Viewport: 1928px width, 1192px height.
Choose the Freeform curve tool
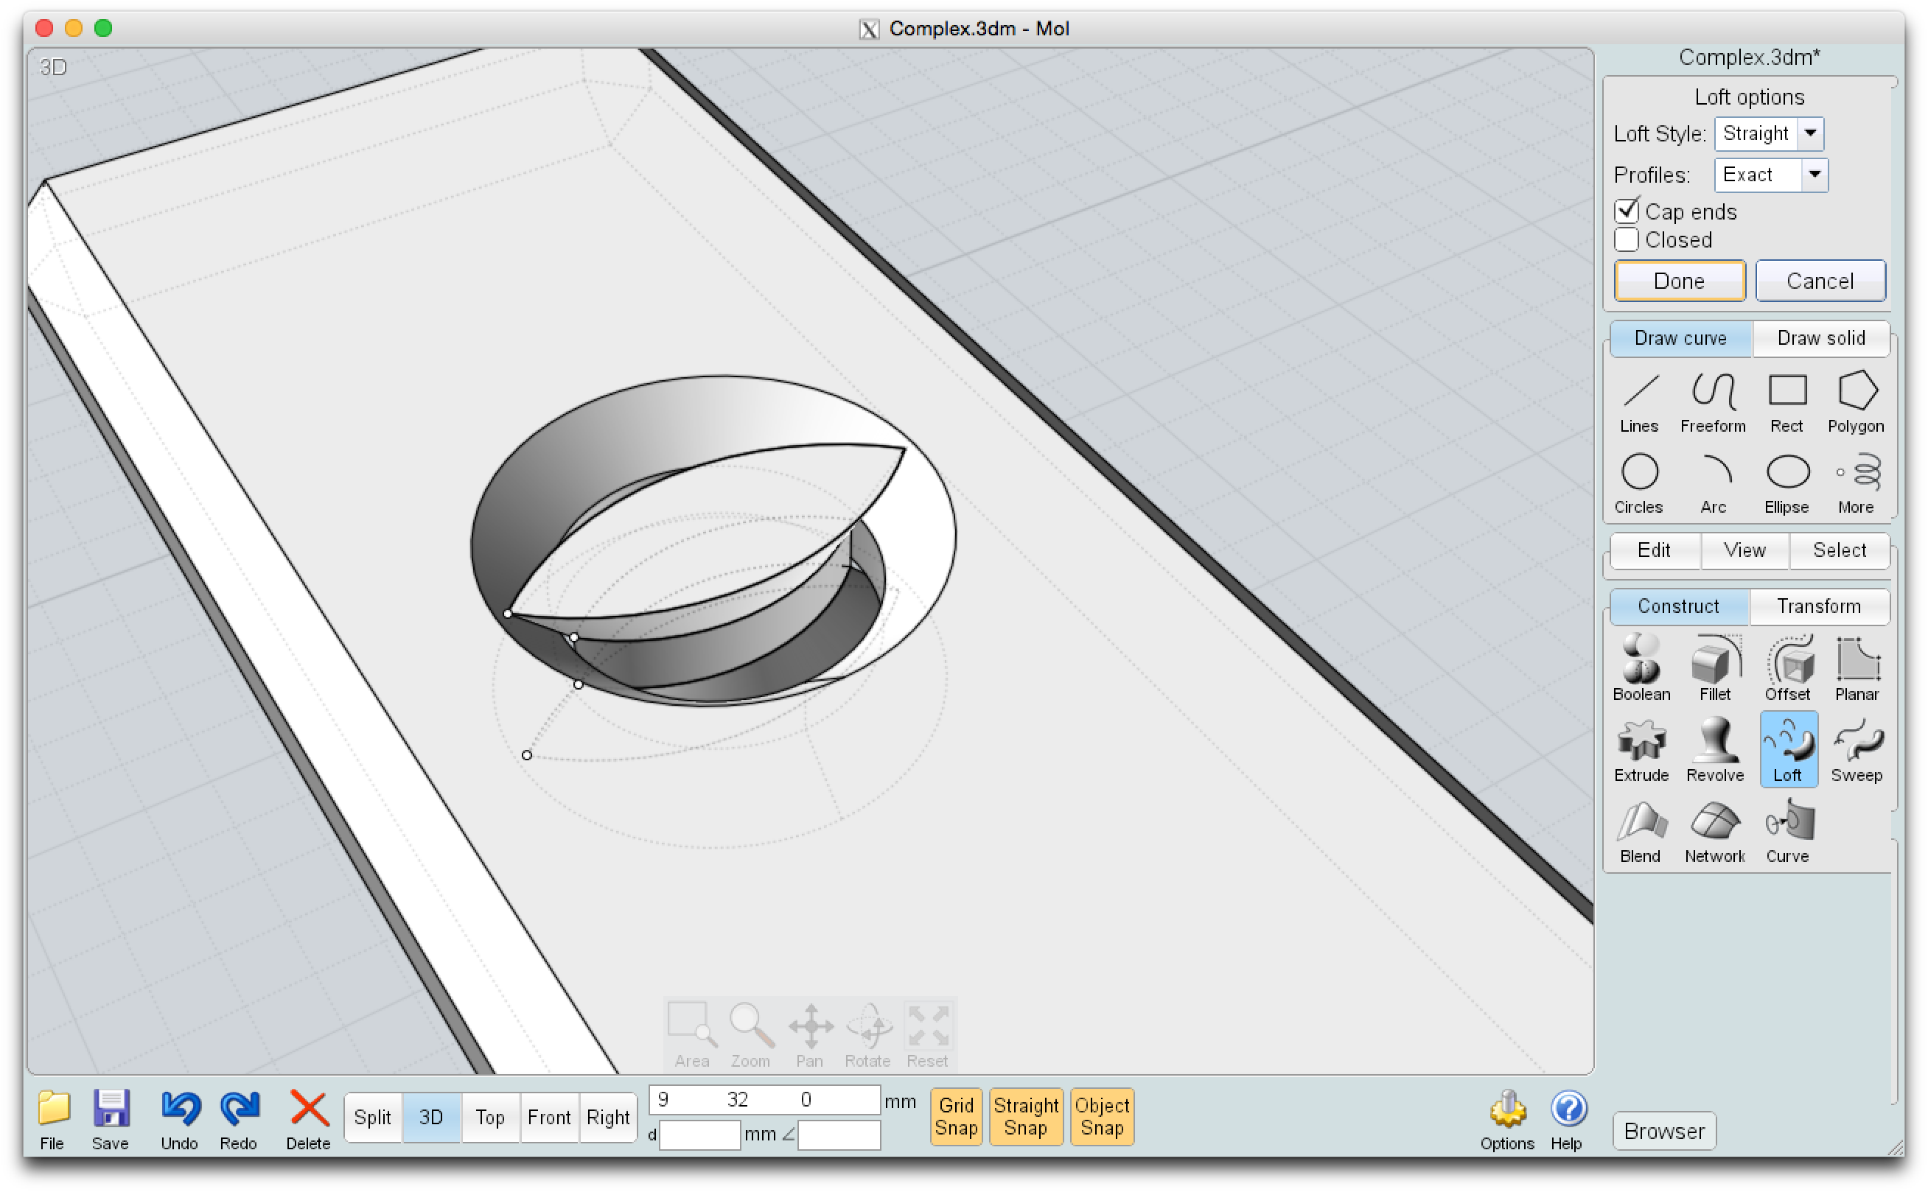tap(1712, 402)
